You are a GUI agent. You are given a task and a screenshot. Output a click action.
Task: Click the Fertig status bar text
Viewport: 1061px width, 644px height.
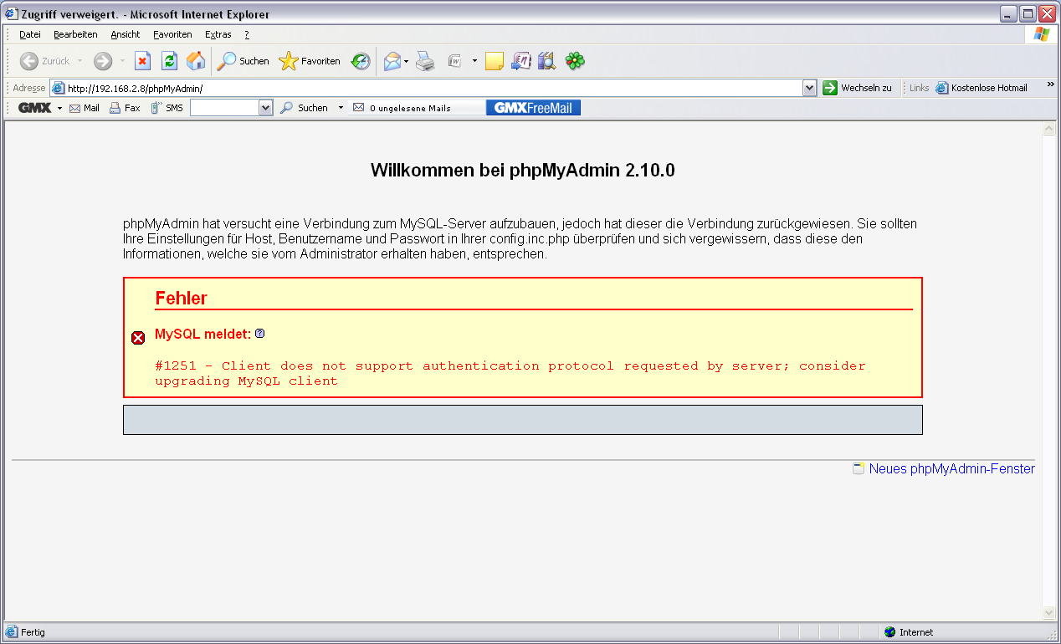pyautogui.click(x=33, y=632)
